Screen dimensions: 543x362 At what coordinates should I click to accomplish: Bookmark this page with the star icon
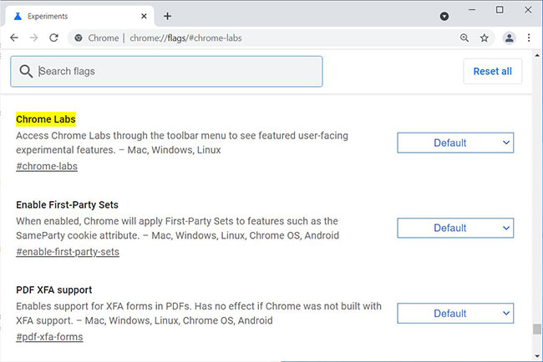coord(485,38)
